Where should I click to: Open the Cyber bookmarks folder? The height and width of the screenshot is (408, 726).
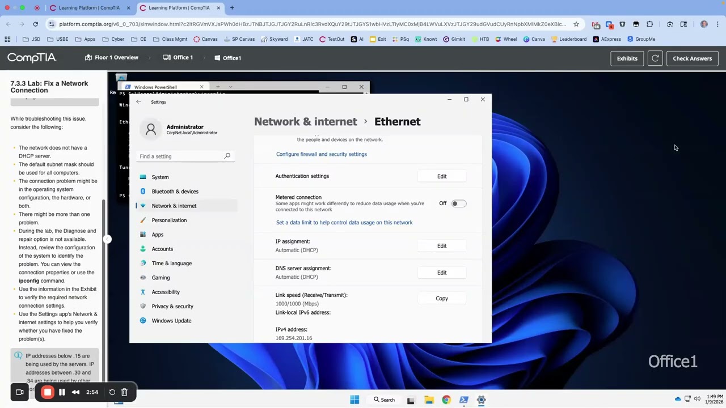[x=113, y=39]
